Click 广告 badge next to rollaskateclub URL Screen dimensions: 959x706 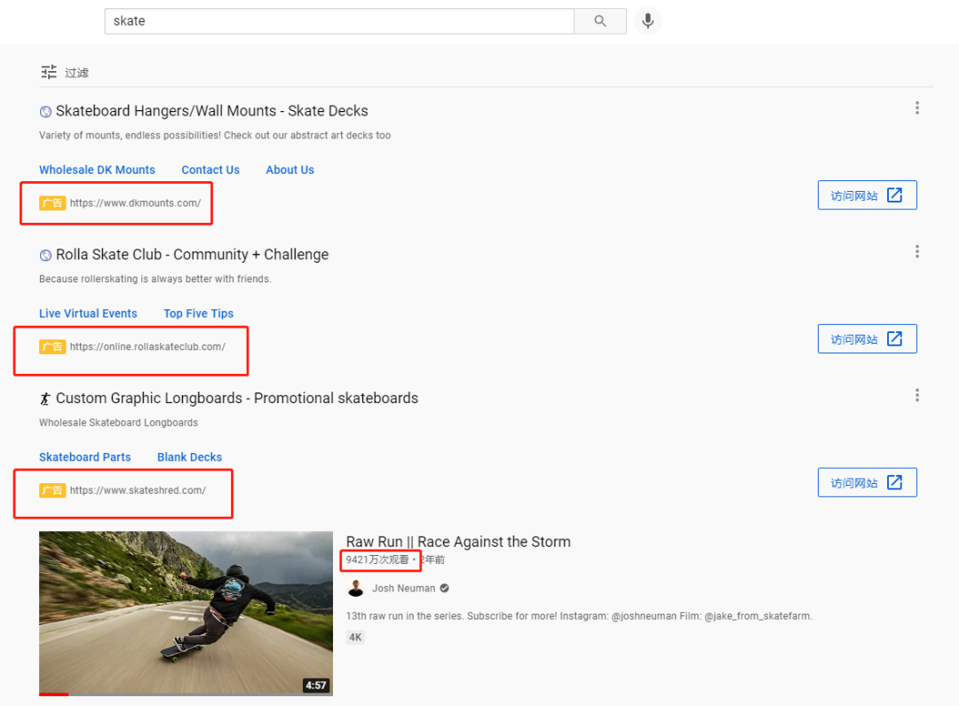(52, 347)
